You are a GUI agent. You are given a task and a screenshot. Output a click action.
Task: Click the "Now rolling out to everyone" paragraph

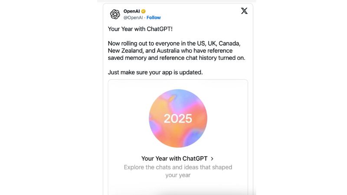173,44
